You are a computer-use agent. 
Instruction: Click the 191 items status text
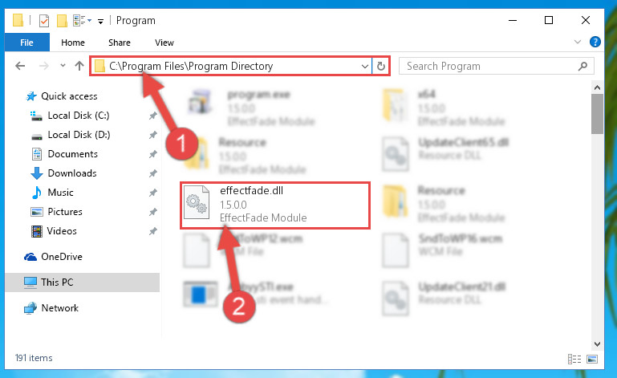coord(34,358)
